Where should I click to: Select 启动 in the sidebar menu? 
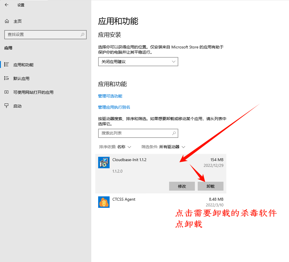pos(17,106)
